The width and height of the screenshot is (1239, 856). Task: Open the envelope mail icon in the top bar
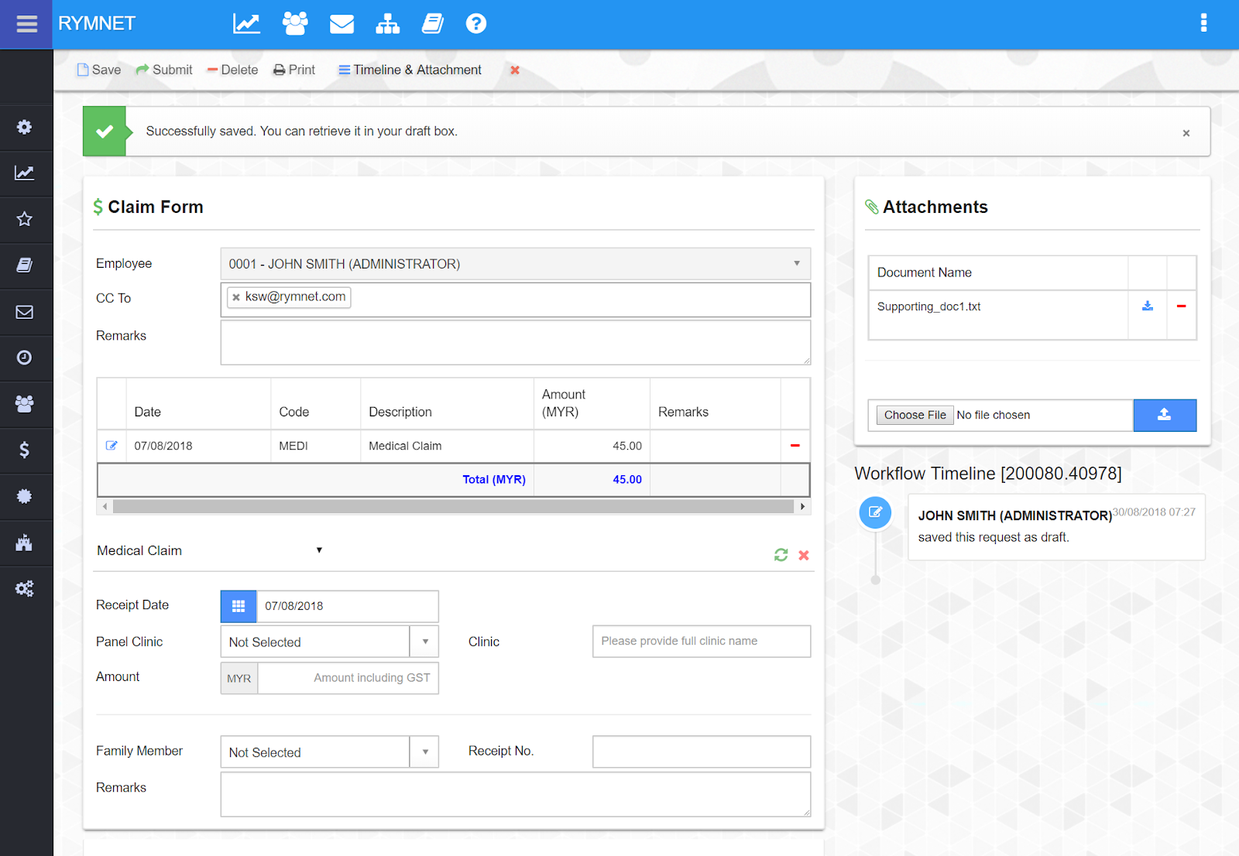click(341, 24)
